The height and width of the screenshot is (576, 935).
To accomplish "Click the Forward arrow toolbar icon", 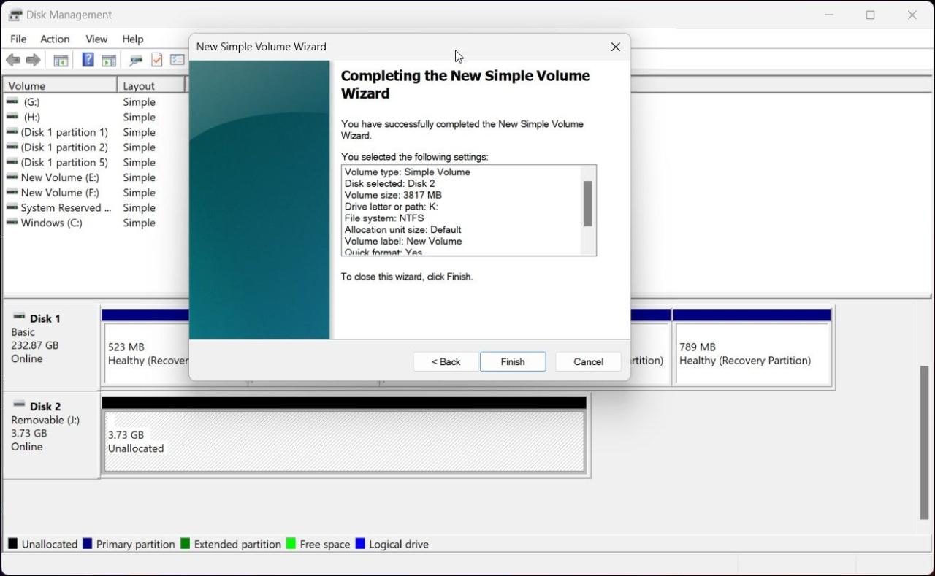I will coord(33,60).
